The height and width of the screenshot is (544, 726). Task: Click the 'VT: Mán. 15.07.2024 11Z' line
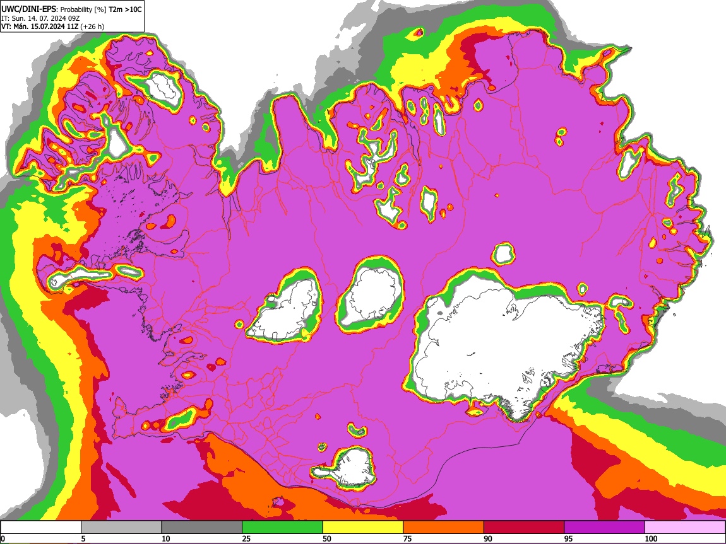click(40, 26)
